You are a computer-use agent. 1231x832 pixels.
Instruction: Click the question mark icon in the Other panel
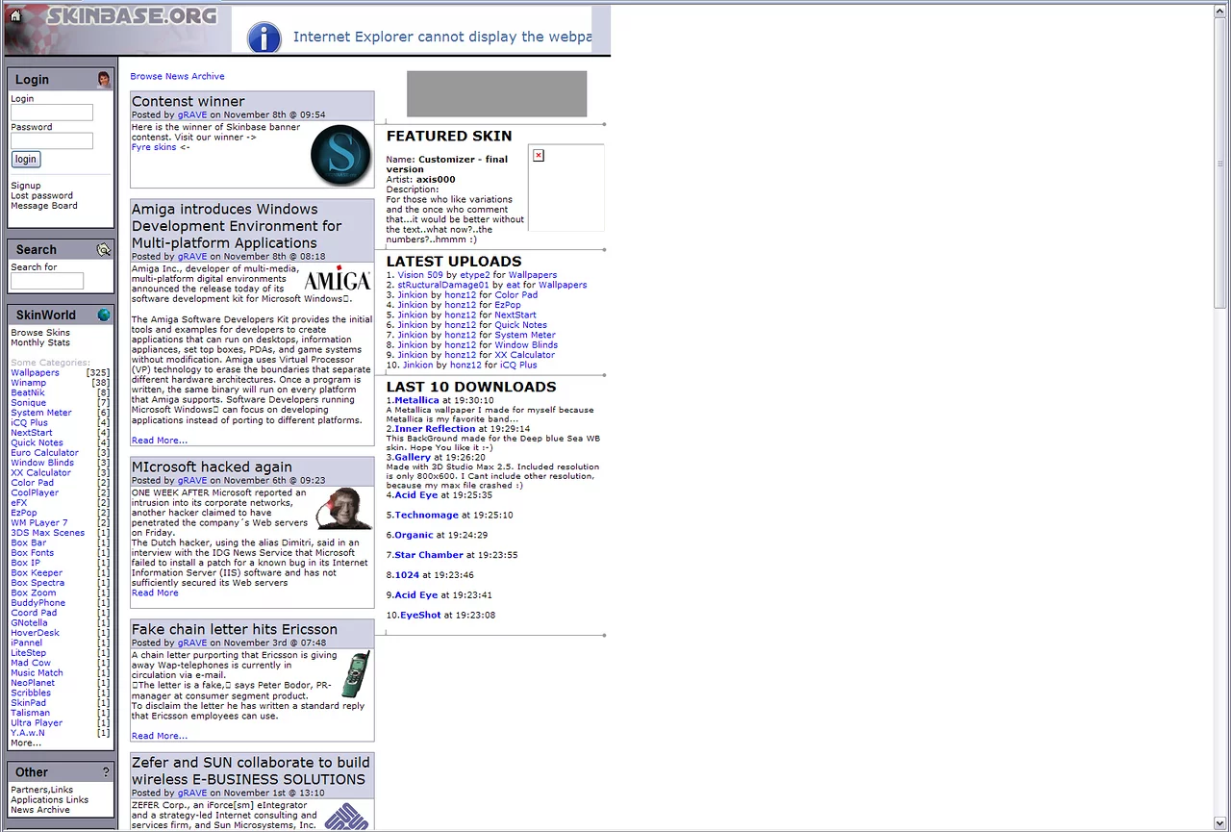106,771
